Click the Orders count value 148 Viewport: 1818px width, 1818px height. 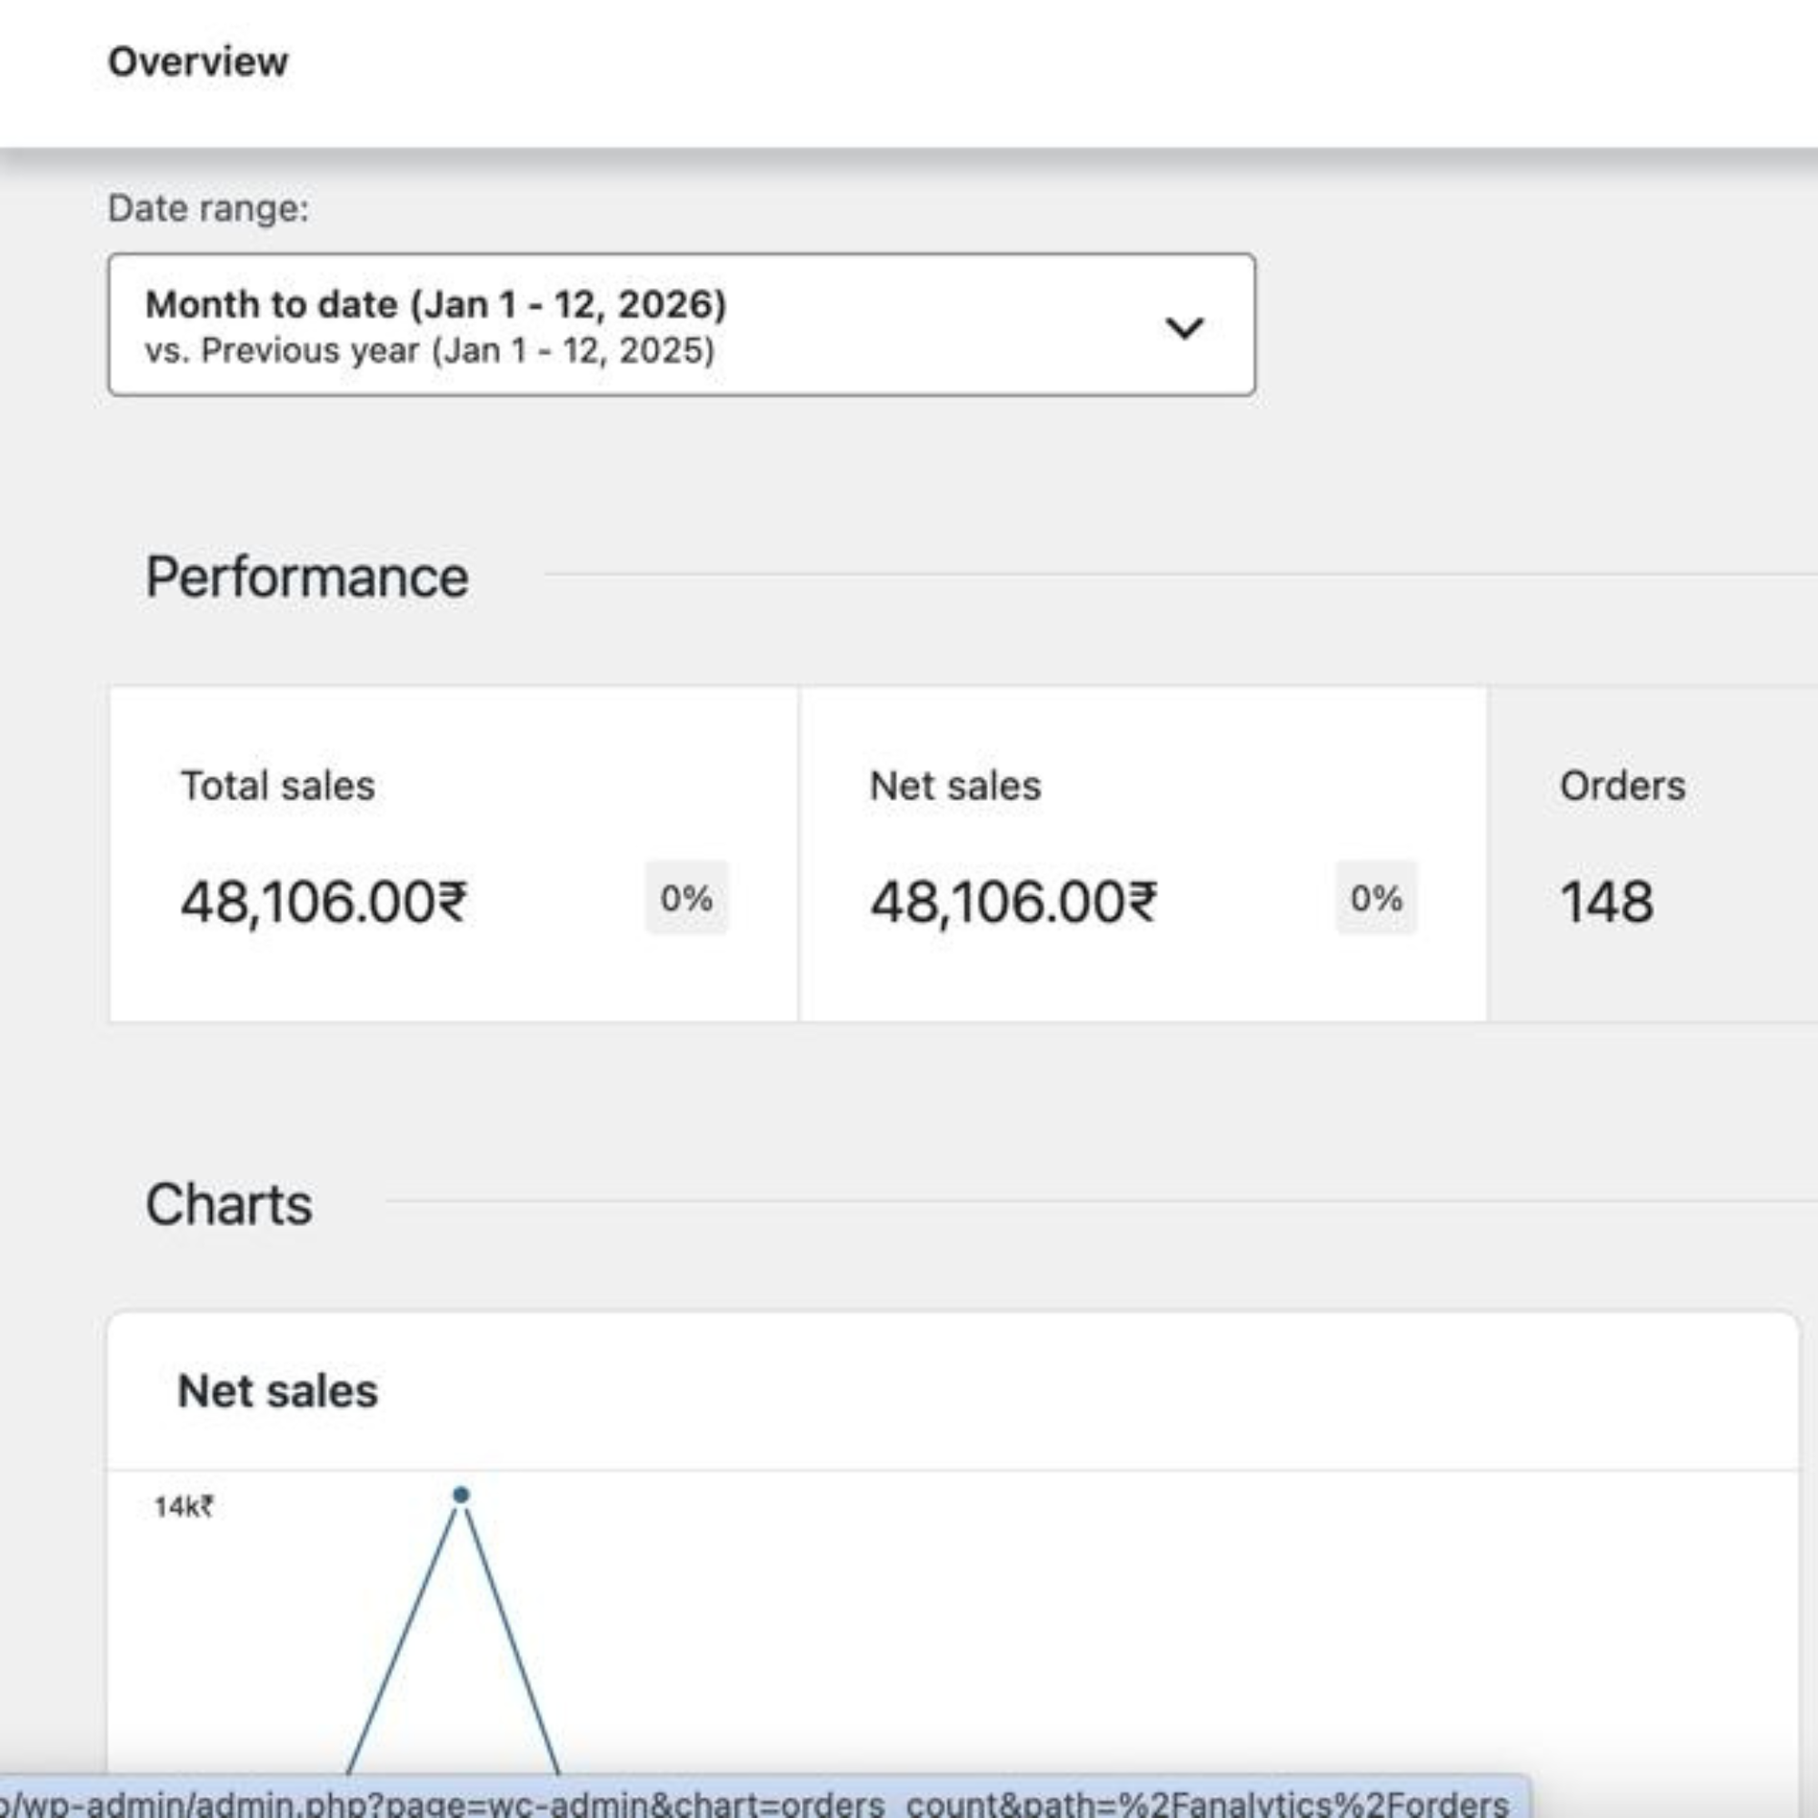(1606, 903)
